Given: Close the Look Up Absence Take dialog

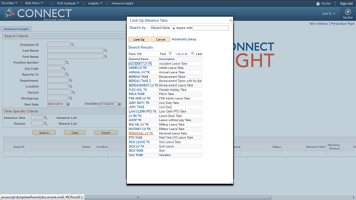Looking at the screenshot, I should point(230,21).
